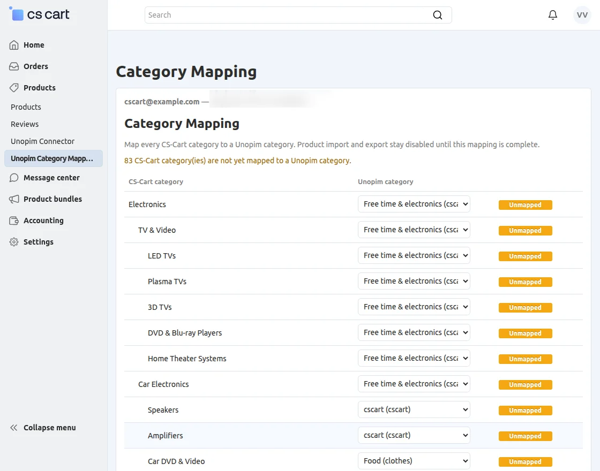Click the 3D TVs category name
This screenshot has height=471, width=600.
pyautogui.click(x=160, y=307)
